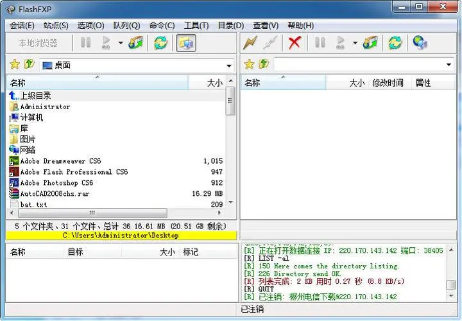Expand the remote path dropdown

[x=449, y=65]
